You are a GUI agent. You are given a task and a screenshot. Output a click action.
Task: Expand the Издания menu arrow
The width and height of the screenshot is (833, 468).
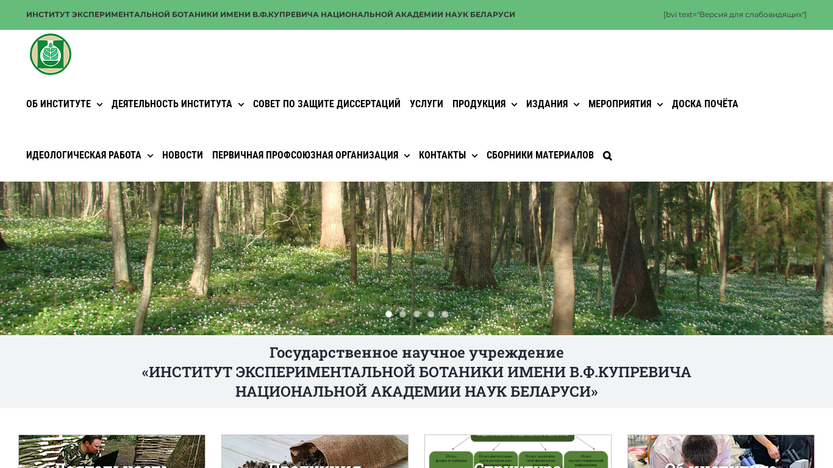coord(576,105)
